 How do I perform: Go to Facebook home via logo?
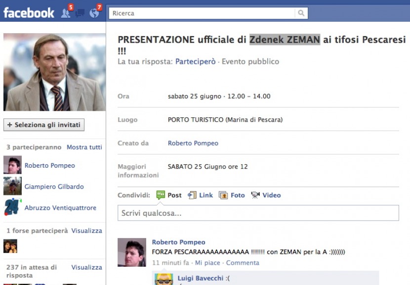[29, 13]
